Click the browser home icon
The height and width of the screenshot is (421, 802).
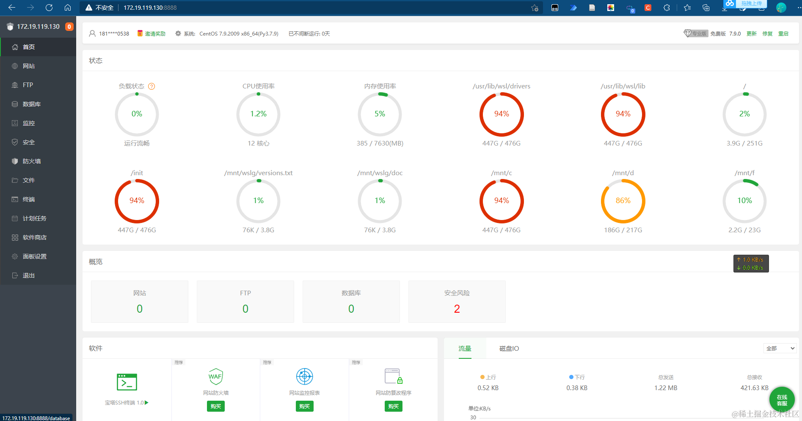click(x=68, y=8)
